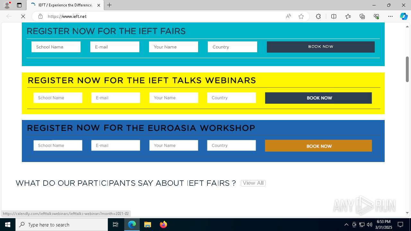The image size is (411, 231).
Task: Open the Favorites list icon
Action: coord(348,16)
